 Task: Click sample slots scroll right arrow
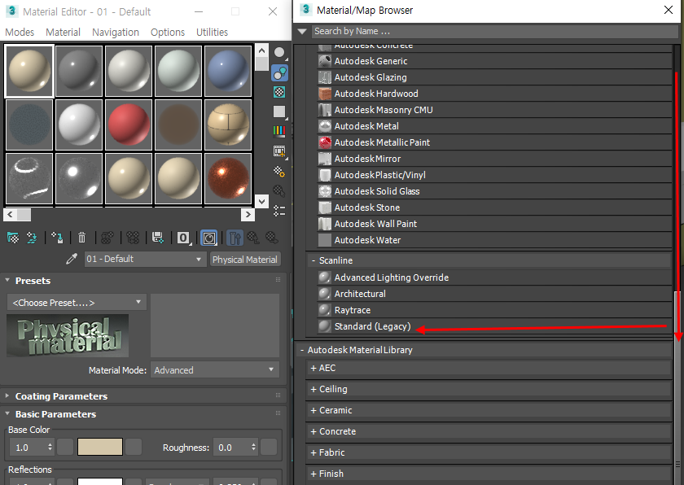click(x=248, y=214)
